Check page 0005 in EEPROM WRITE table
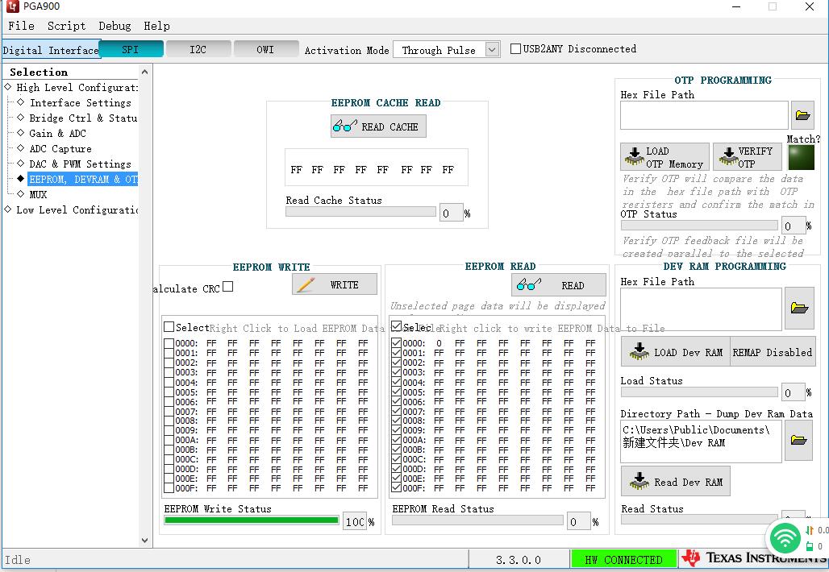 click(x=169, y=392)
